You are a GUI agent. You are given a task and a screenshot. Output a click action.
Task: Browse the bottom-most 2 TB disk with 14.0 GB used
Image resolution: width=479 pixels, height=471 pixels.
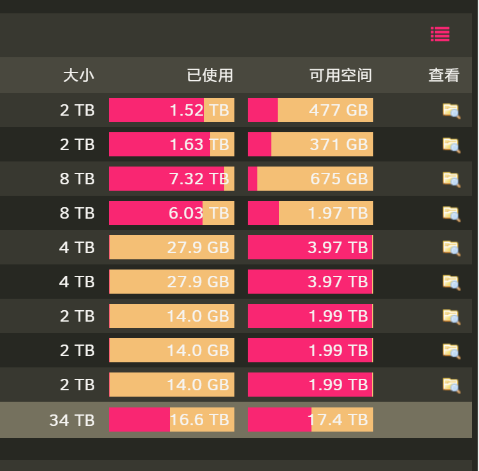point(451,385)
